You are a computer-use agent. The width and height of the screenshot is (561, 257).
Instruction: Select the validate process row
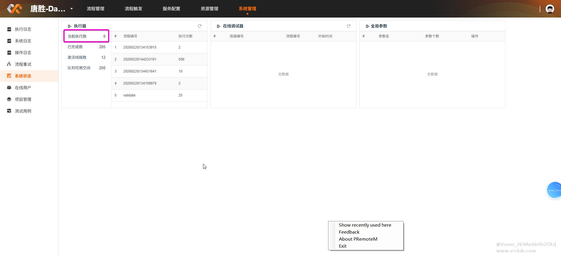coord(129,95)
